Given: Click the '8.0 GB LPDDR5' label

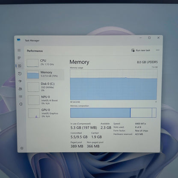Looking at the screenshot, I should [x=147, y=62].
